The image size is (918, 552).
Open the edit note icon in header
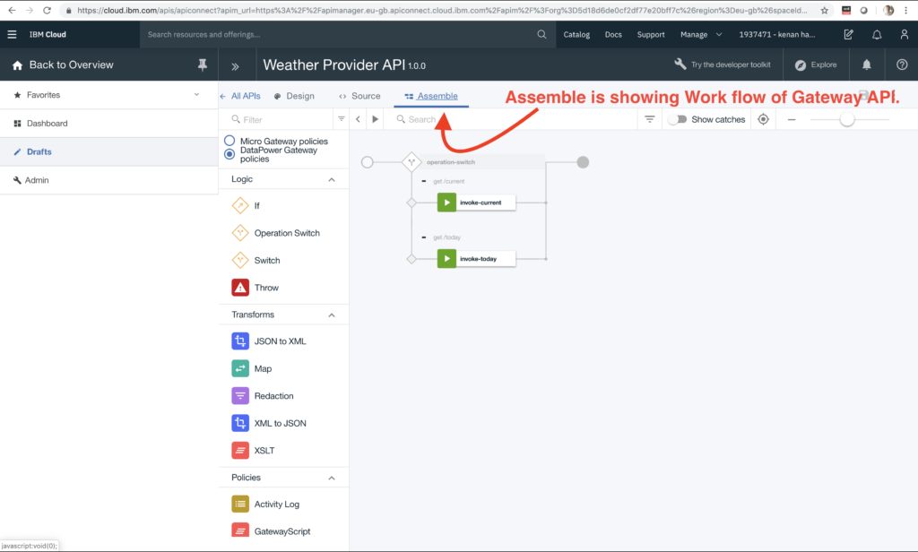(848, 35)
